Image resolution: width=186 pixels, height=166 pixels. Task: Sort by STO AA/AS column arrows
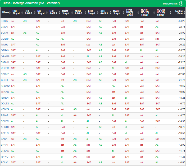pos(110,12)
